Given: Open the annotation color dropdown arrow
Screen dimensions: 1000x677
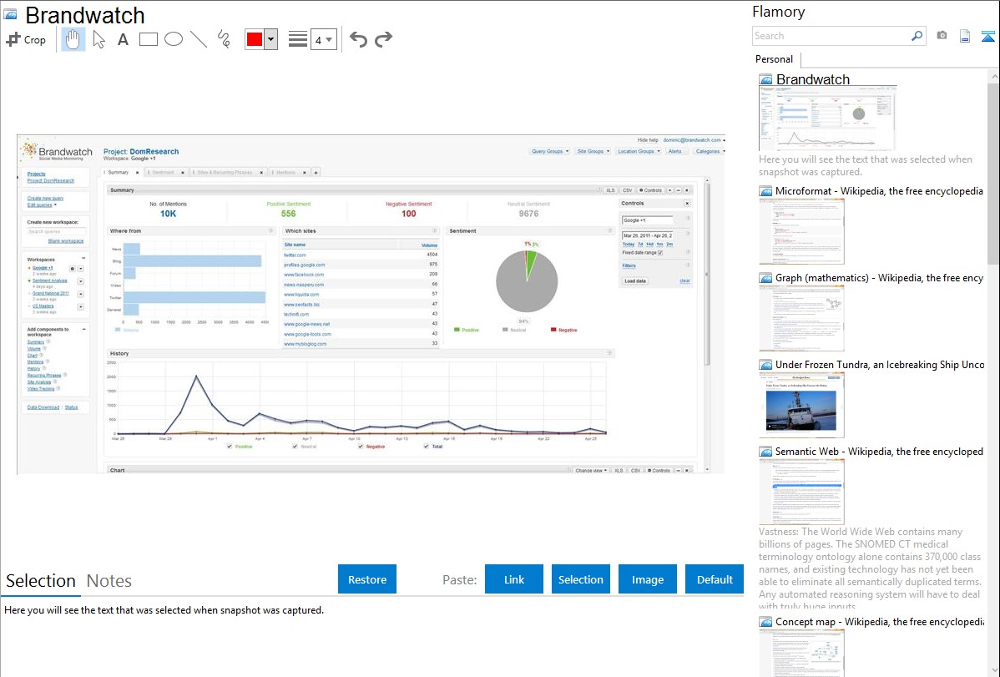Looking at the screenshot, I should (271, 39).
